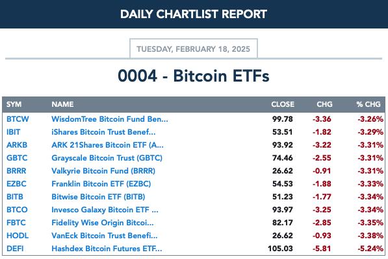
Task: Open EZBC ticker chart link
Action: 16,184
